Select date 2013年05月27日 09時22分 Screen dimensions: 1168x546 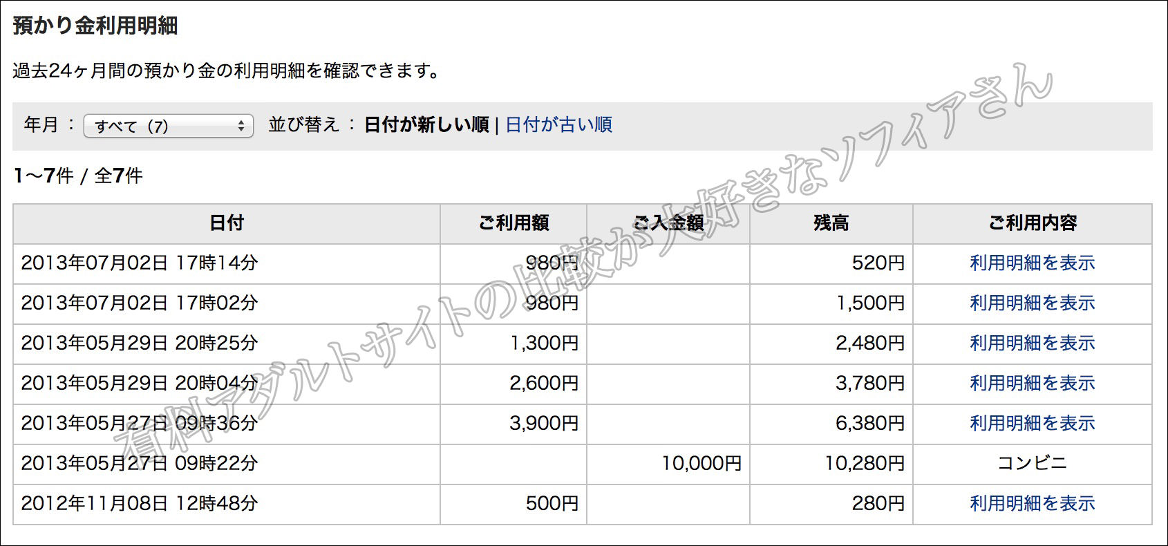tap(139, 463)
